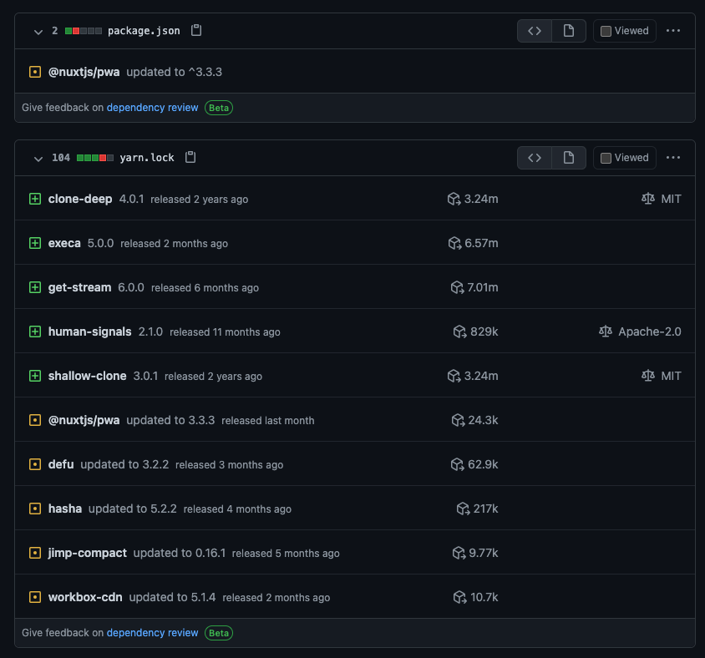Click the package.json file name
Screen dimensions: 705x658
pyautogui.click(x=144, y=31)
